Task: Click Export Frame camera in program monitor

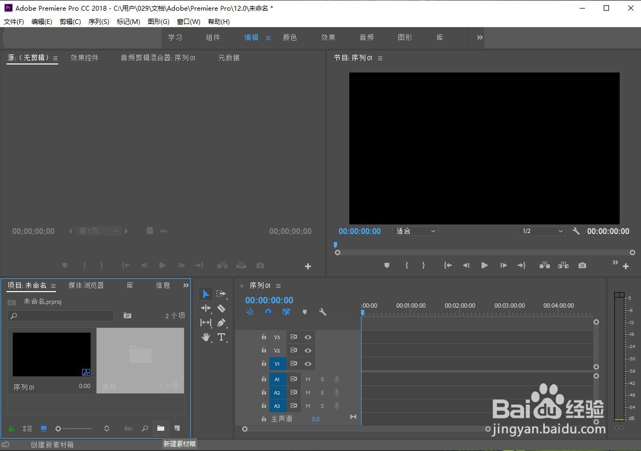Action: pyautogui.click(x=582, y=265)
